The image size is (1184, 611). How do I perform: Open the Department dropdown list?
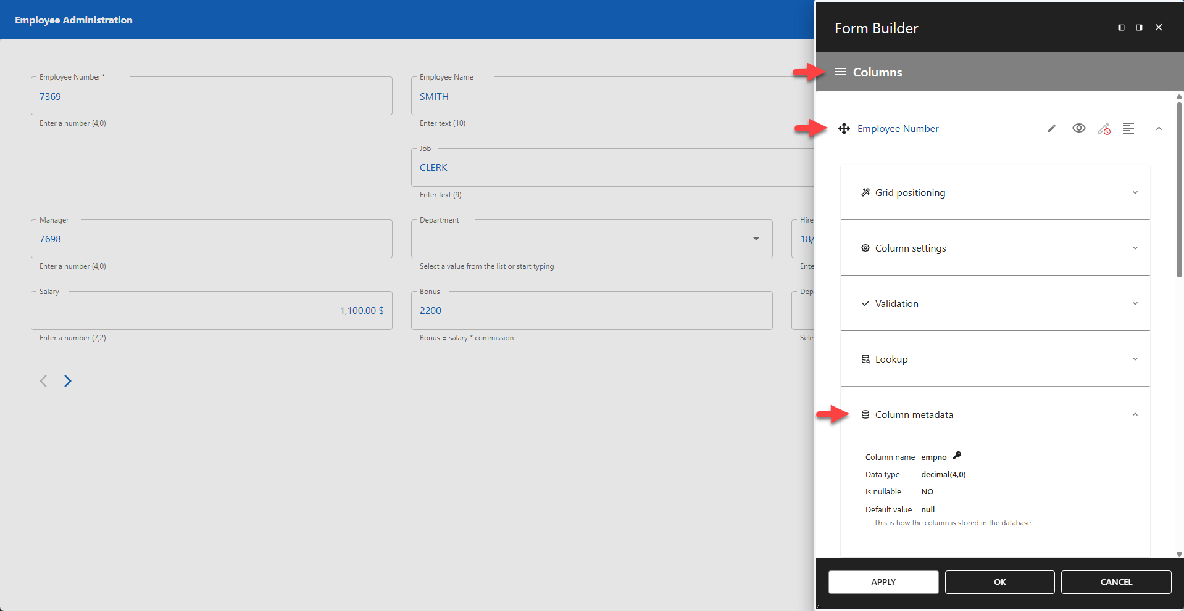pos(756,239)
